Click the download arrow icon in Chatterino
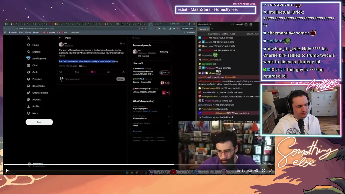 coord(246,24)
